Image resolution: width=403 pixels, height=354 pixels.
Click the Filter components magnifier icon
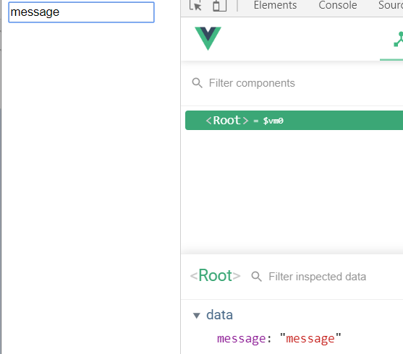[x=197, y=83]
